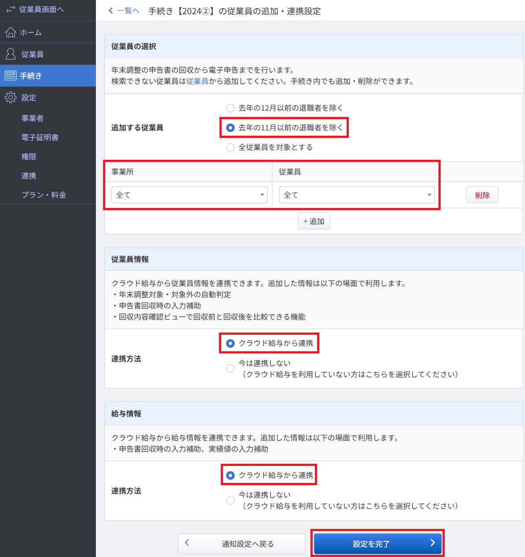Open the 事業所 dropdown showing 全て
The width and height of the screenshot is (525, 557).
click(189, 195)
